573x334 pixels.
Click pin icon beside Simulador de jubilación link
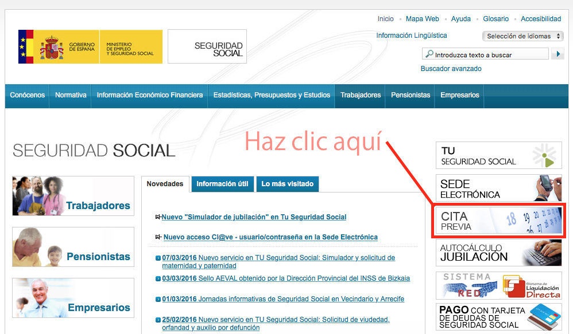tap(158, 217)
